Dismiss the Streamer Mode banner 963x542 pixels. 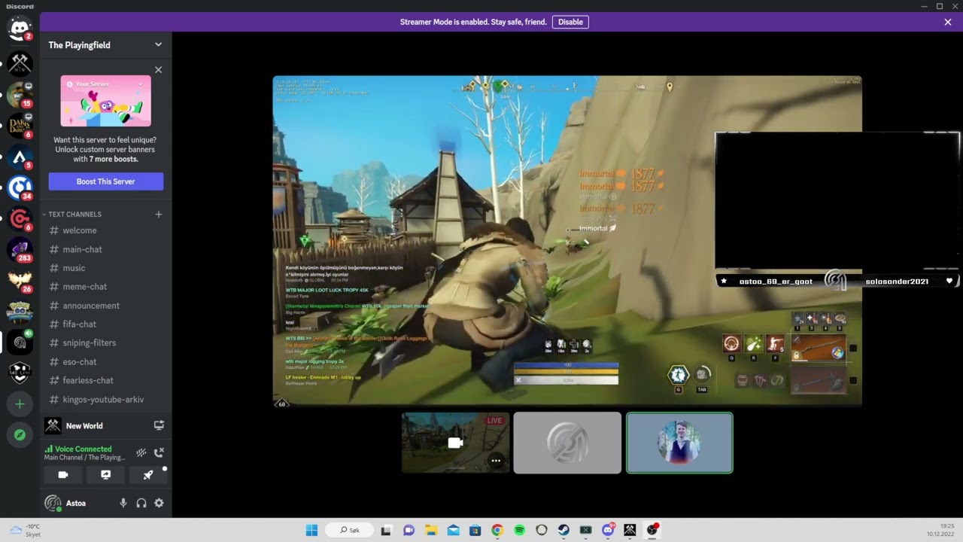948,22
